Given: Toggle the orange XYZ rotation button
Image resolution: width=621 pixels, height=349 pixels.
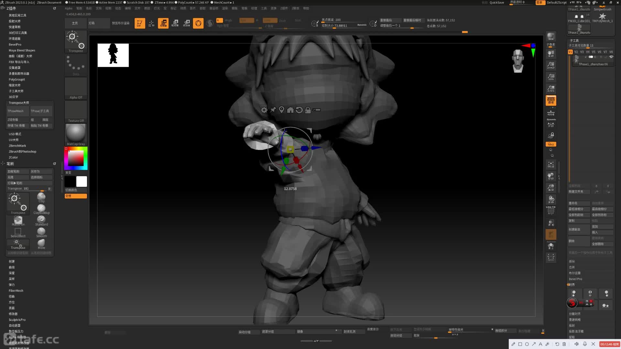Looking at the screenshot, I should click(551, 144).
